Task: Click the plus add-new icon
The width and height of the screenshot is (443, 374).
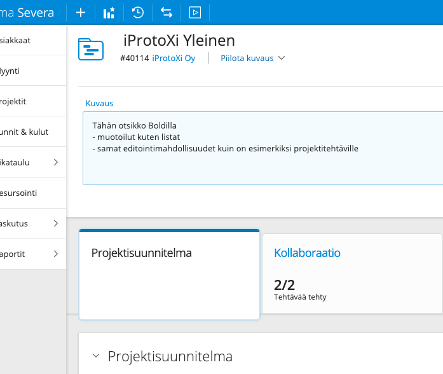Action: [81, 13]
